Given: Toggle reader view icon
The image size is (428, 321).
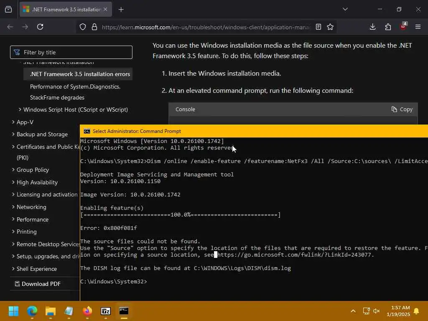Looking at the screenshot, I should pyautogui.click(x=318, y=27).
